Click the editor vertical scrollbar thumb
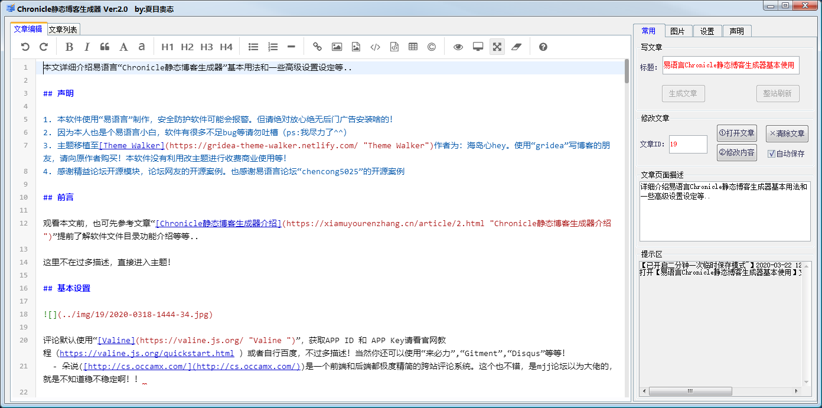The height and width of the screenshot is (408, 822). point(627,71)
